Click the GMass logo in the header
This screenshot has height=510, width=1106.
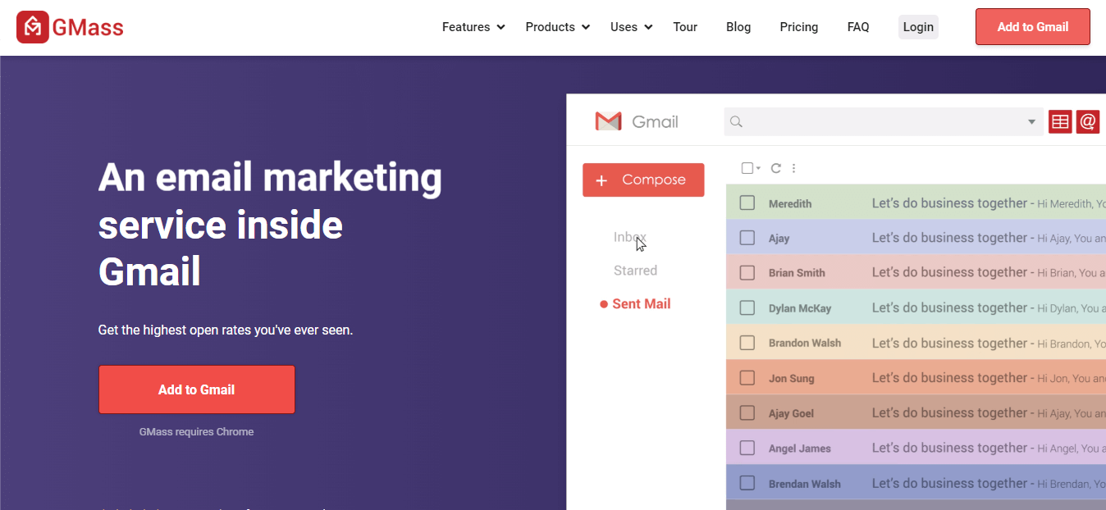(69, 26)
